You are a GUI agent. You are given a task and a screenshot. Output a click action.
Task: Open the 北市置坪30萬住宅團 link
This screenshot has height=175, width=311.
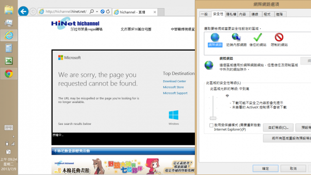pyautogui.click(x=136, y=29)
